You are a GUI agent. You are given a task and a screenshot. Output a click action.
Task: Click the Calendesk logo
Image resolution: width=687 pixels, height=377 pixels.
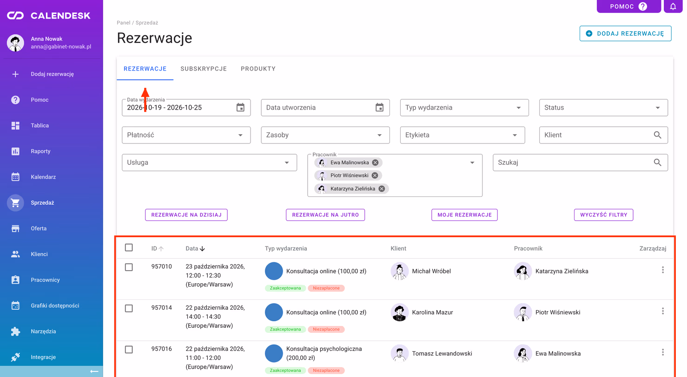(48, 16)
